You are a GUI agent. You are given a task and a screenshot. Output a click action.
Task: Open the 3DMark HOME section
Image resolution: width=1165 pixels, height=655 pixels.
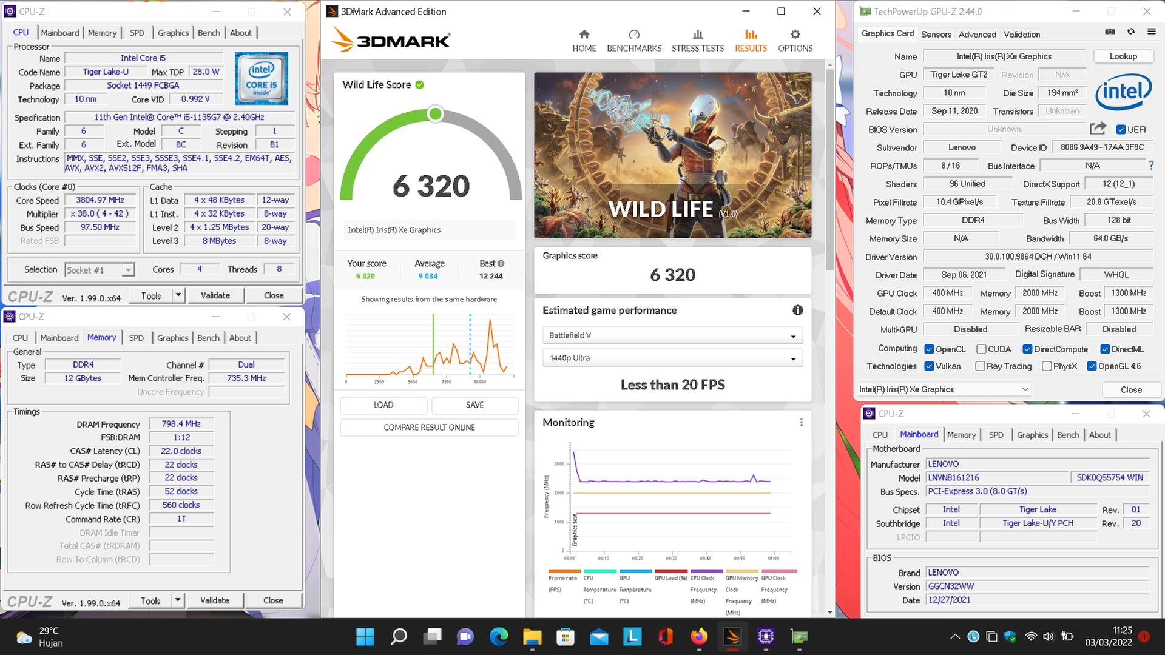(x=584, y=41)
